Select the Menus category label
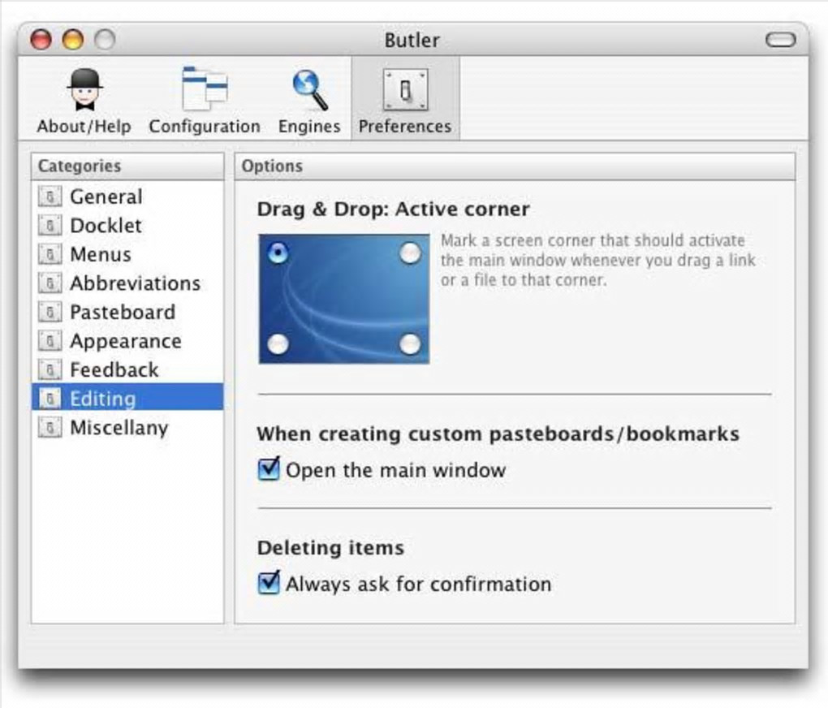Image resolution: width=828 pixels, height=708 pixels. 101,255
